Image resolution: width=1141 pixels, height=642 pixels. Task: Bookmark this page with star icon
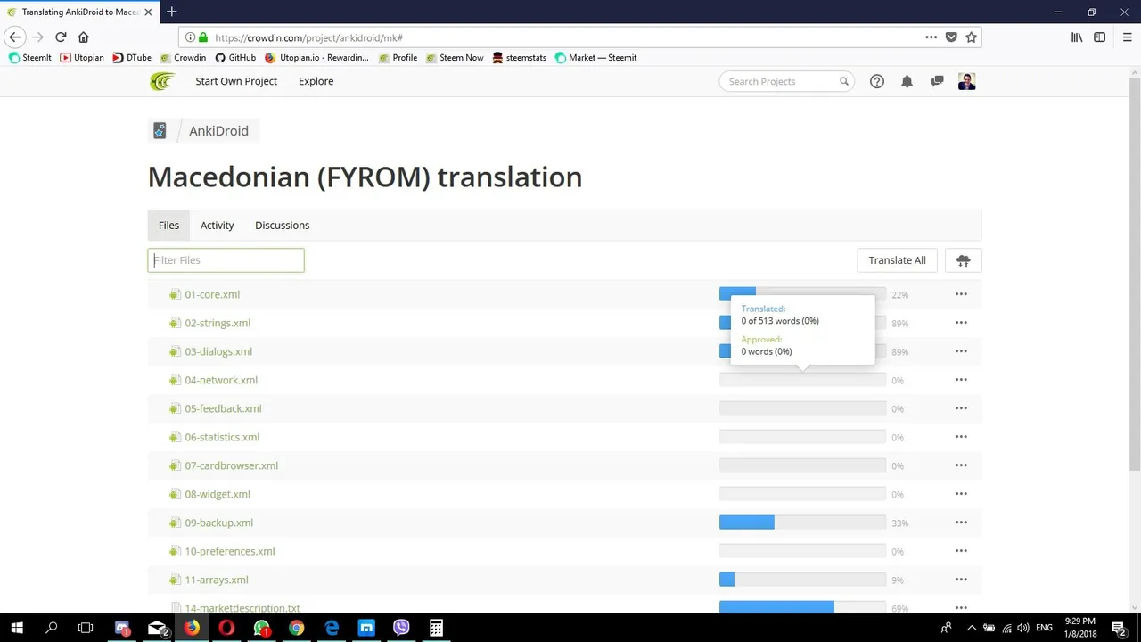971,37
